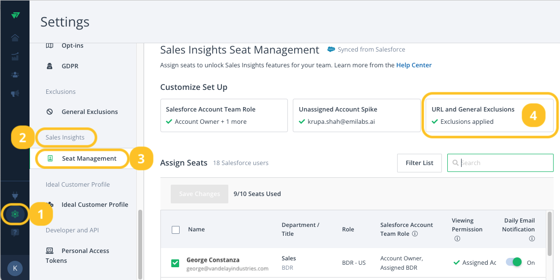560x280 pixels.
Task: Open the analytics chart icon in sidebar
Action: pyautogui.click(x=15, y=56)
